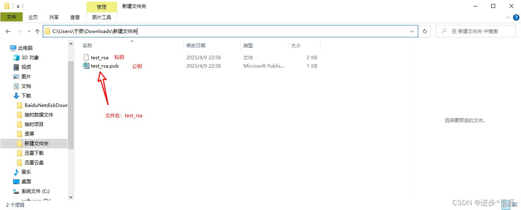Click the navigation pane scrollbar
Viewport: 521px width, 210px height.
click(x=71, y=105)
